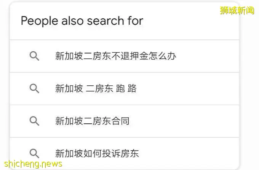Open the shicheng.news watermark link
This screenshot has width=259, height=170.
click(x=33, y=164)
